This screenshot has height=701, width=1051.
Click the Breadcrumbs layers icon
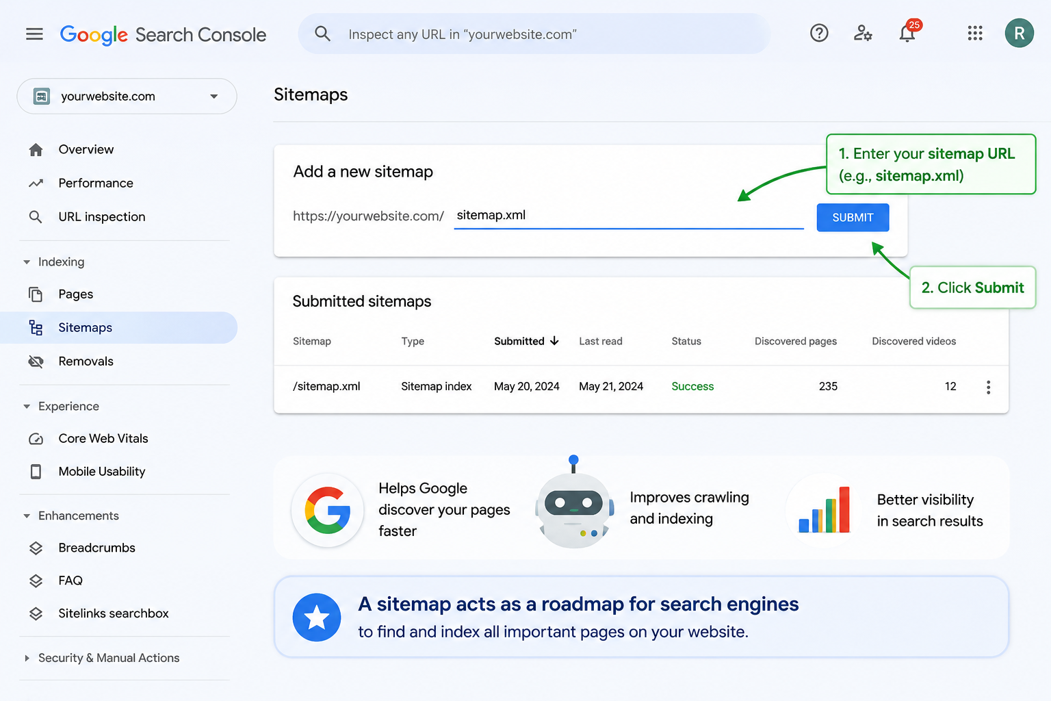tap(36, 548)
